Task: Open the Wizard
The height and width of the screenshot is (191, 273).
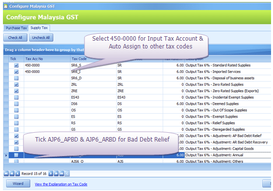Action: point(18,184)
